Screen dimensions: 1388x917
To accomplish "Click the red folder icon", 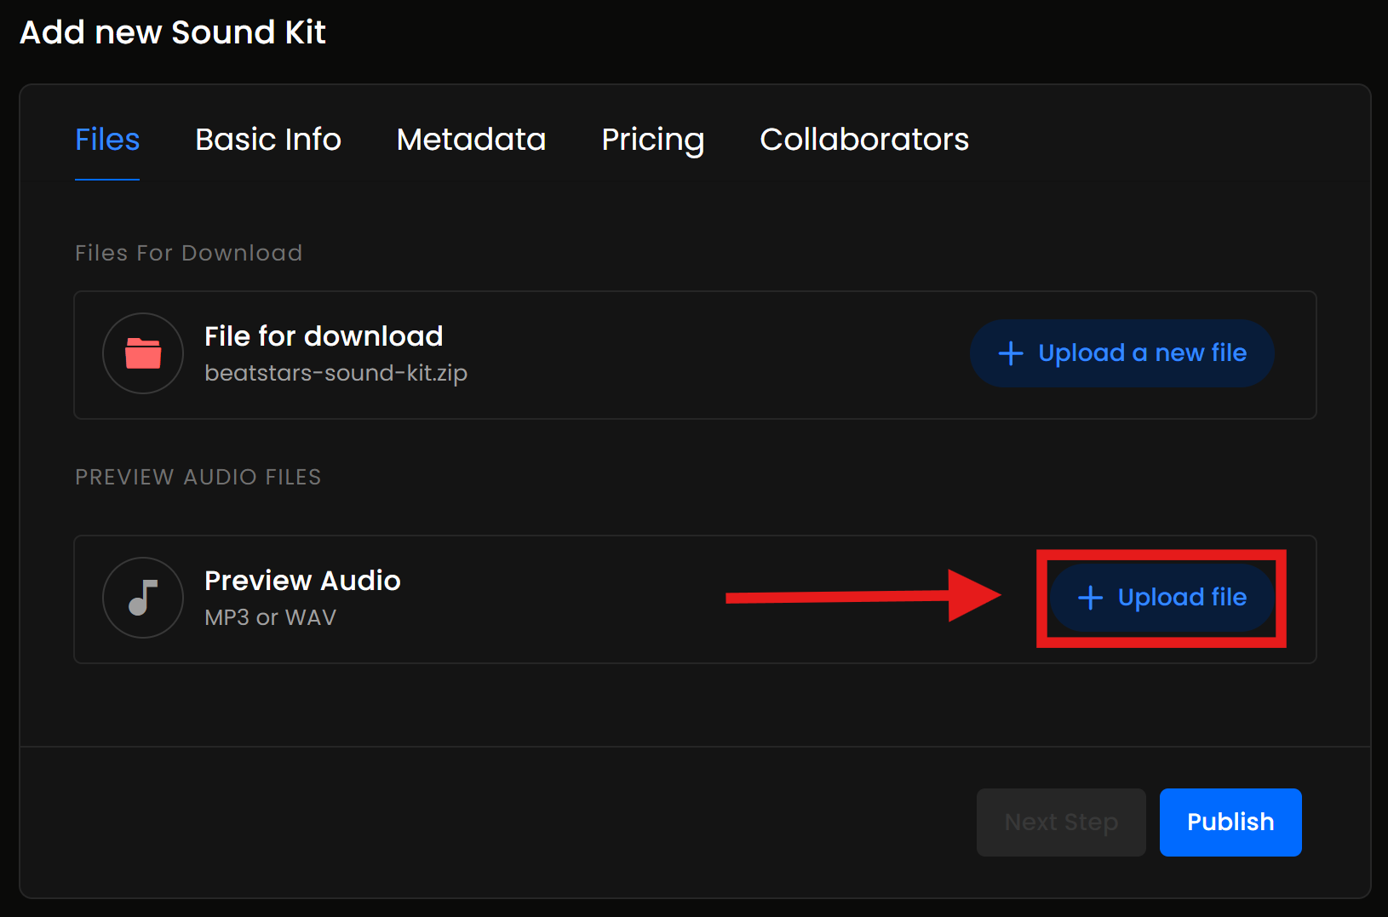I will click(143, 353).
